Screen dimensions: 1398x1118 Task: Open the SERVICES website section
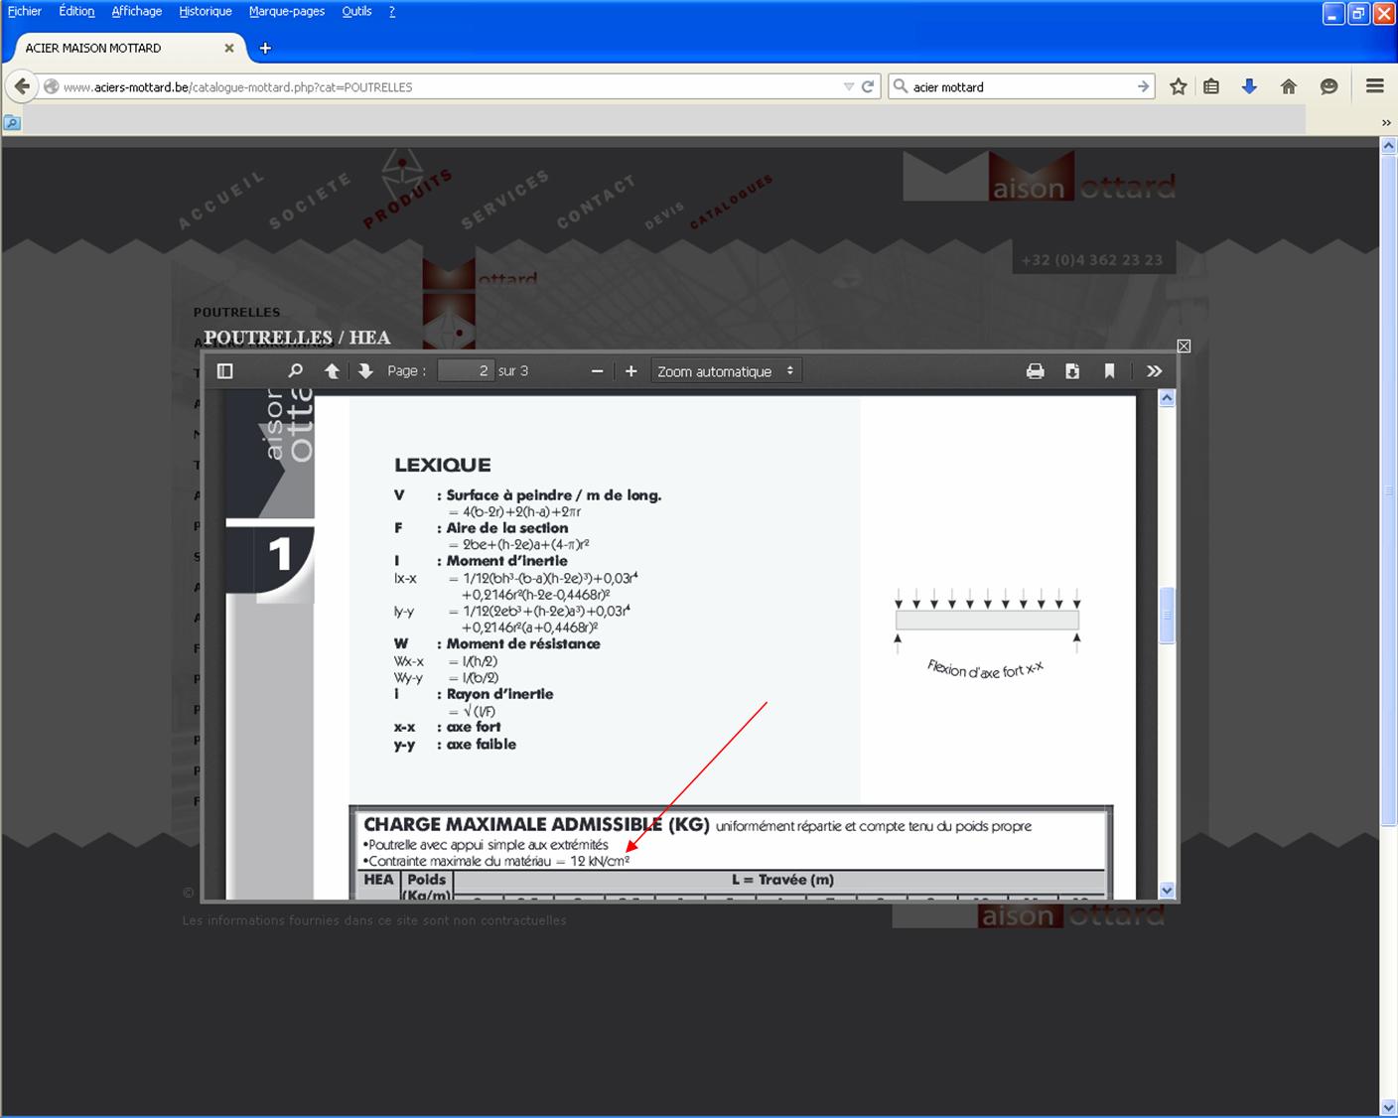click(x=505, y=200)
